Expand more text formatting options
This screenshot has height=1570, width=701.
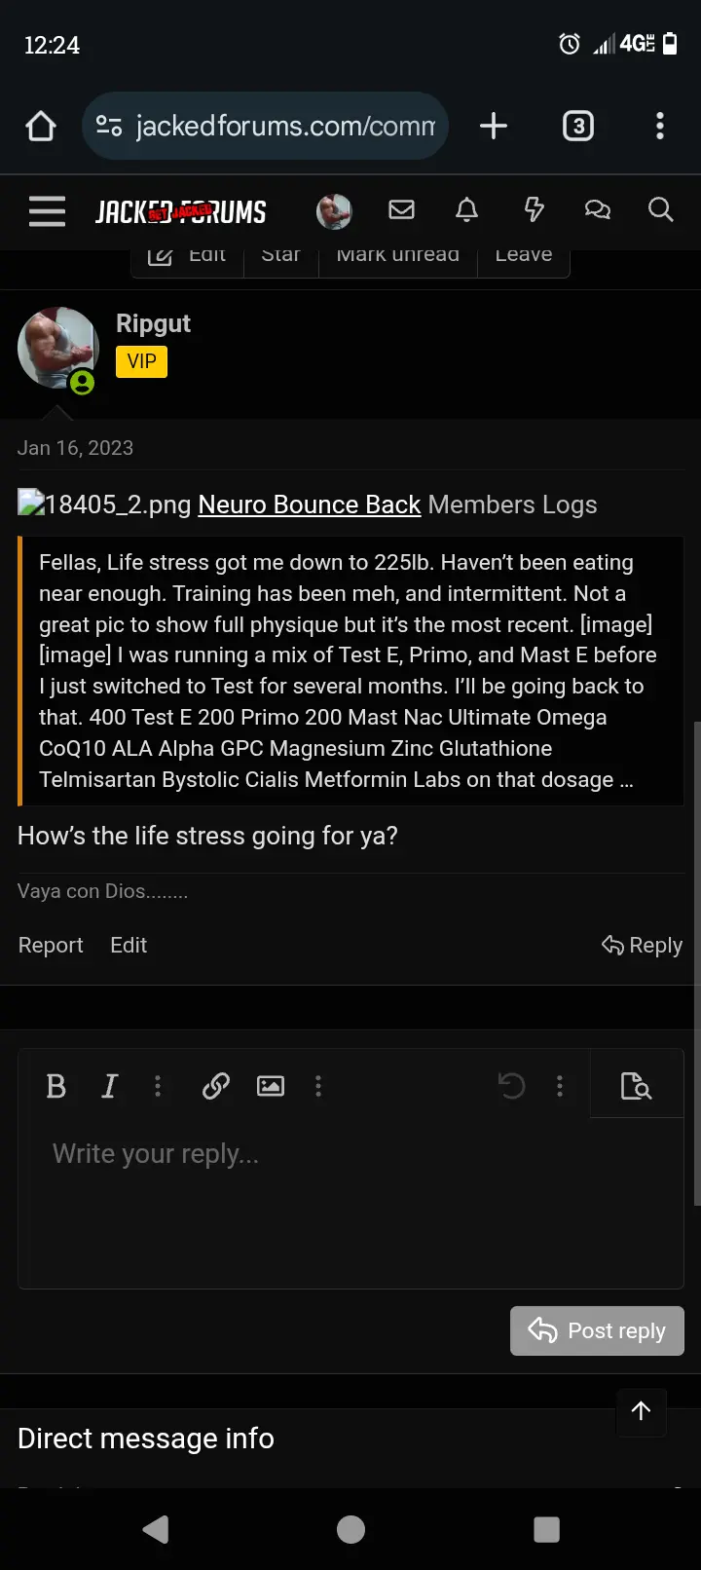tap(158, 1086)
